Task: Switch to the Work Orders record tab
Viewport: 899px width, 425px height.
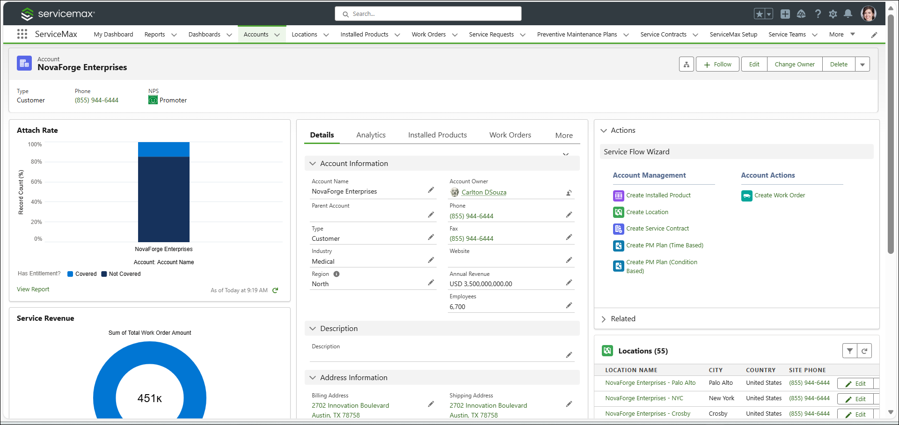Action: [510, 135]
